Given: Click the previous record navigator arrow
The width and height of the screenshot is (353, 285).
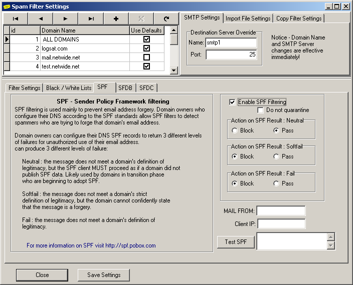Looking at the screenshot, I should click(41, 18).
